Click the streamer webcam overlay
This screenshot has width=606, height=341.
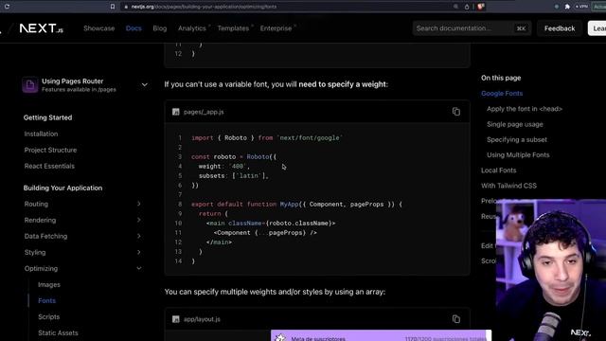click(x=551, y=270)
